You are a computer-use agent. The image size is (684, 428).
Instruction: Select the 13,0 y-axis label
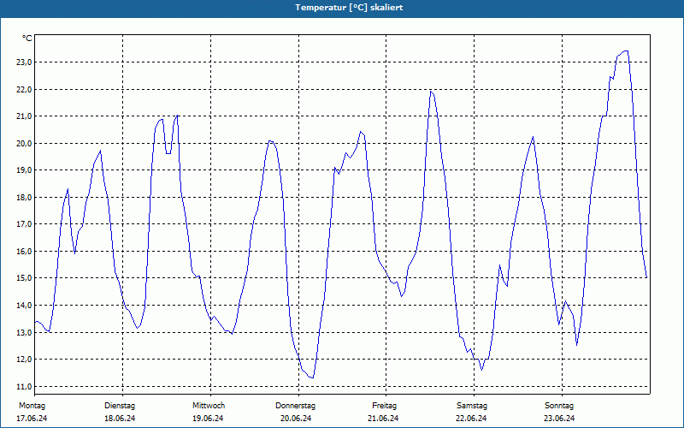point(24,333)
